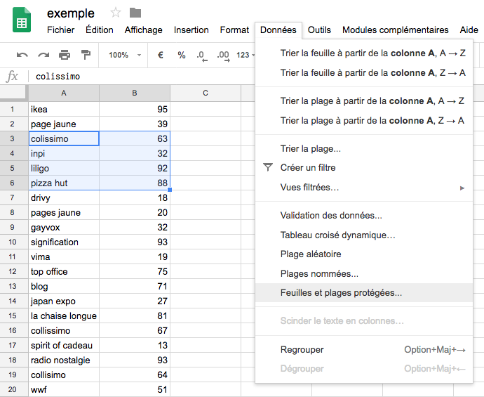Select column B header
The image size is (484, 397).
coord(135,93)
